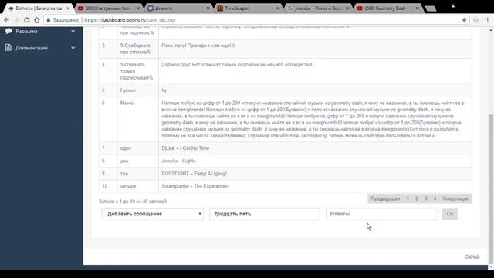494x278 pixels.
Task: Switch to Botinc.ru База ответов tab
Action: point(39,8)
